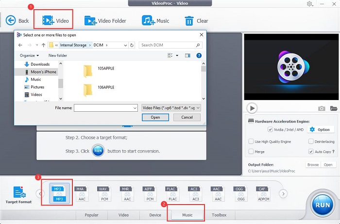Open hardware acceleration Option
This screenshot has height=224, width=340.
[x=321, y=129]
